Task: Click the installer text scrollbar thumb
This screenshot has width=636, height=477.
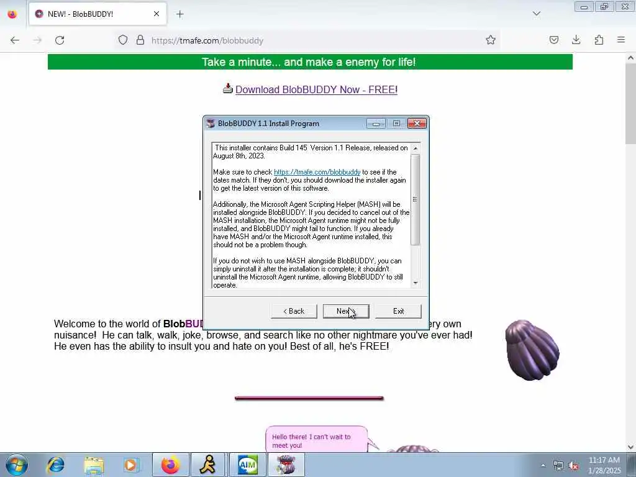Action: pos(415,199)
